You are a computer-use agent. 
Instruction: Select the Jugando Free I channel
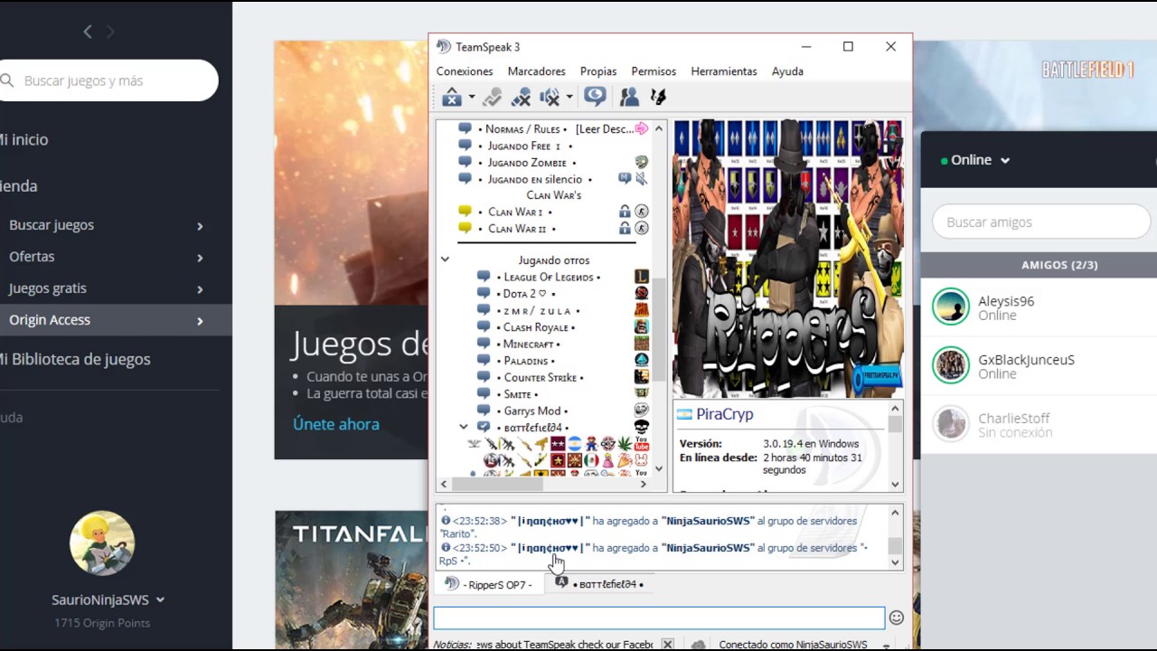tap(524, 146)
